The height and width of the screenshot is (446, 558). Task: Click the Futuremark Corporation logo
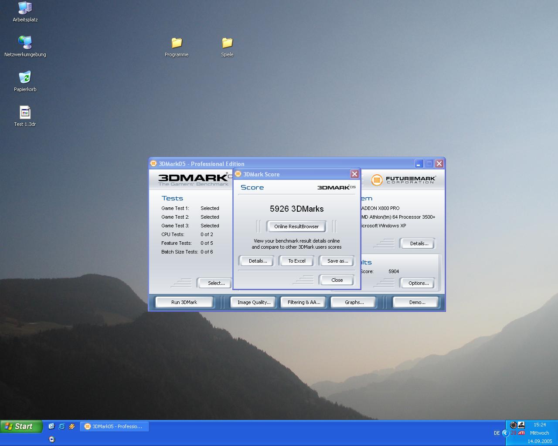[403, 179]
